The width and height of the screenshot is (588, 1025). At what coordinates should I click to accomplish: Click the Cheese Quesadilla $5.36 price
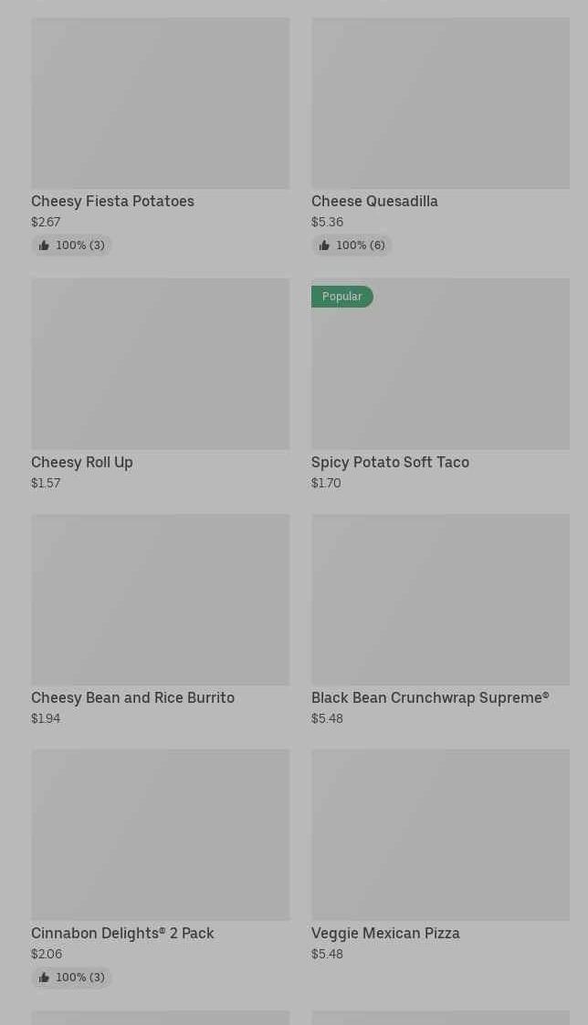(327, 222)
